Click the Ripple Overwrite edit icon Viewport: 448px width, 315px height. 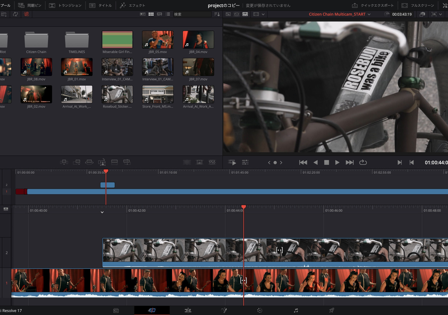[89, 162]
